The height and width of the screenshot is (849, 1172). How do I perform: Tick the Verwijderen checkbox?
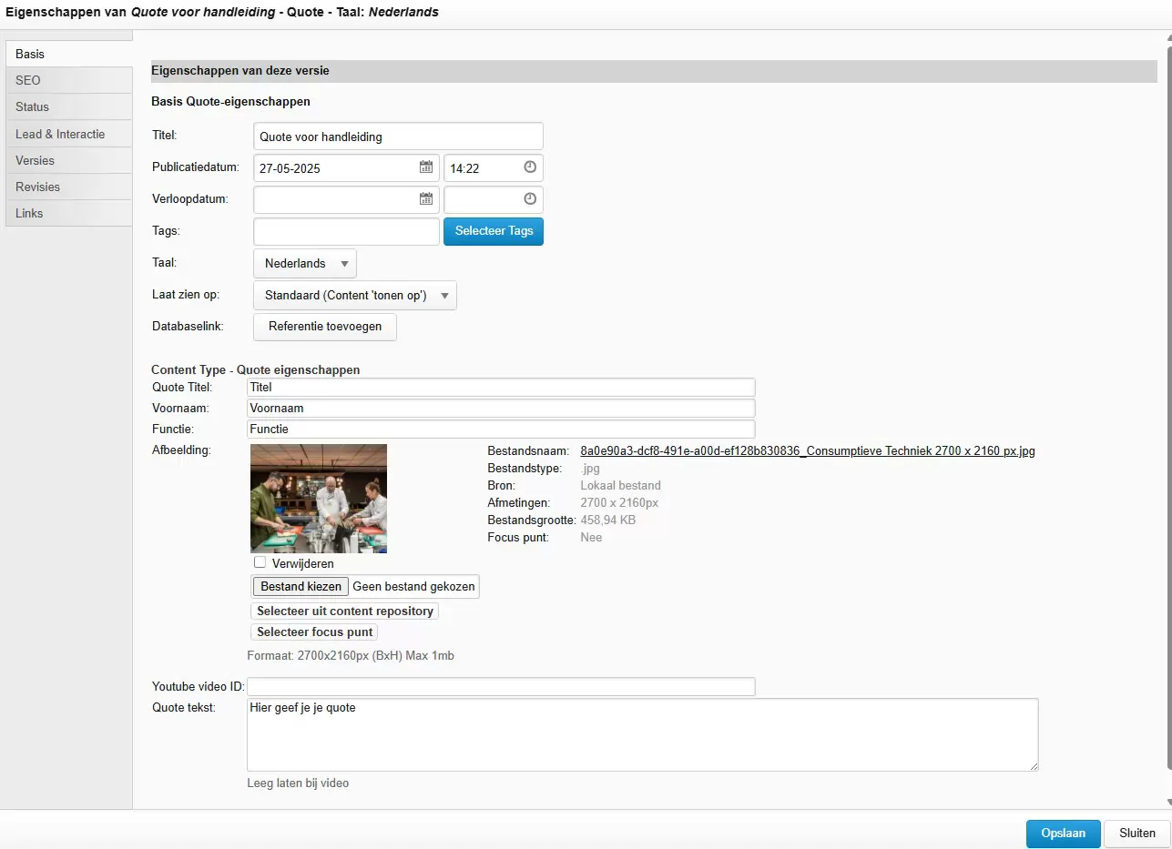[x=260, y=562]
